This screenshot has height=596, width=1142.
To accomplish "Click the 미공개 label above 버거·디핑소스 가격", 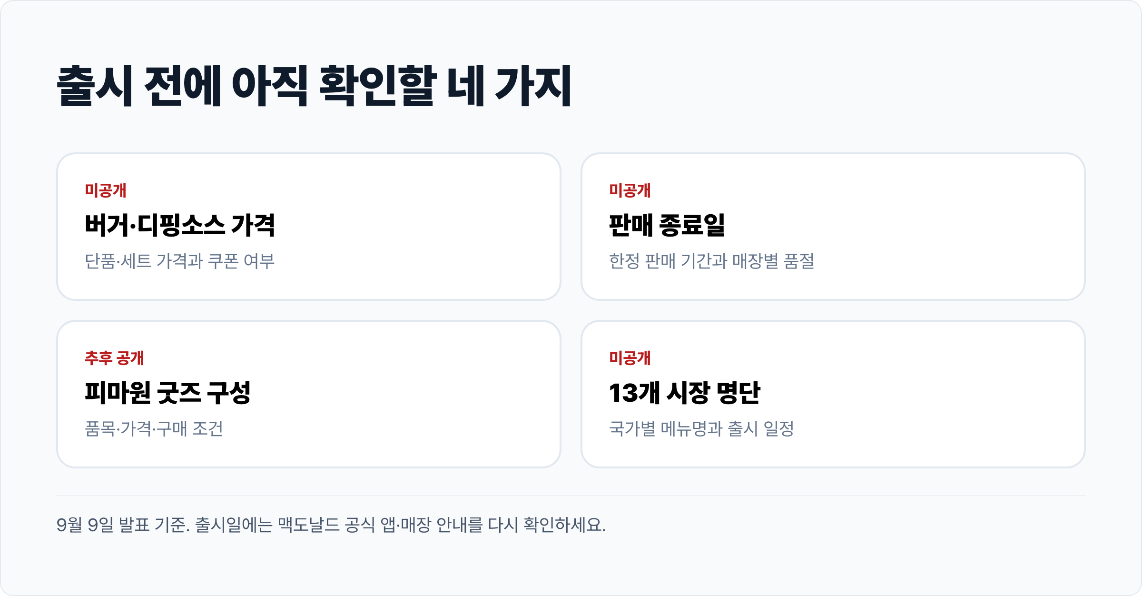I will tap(106, 190).
